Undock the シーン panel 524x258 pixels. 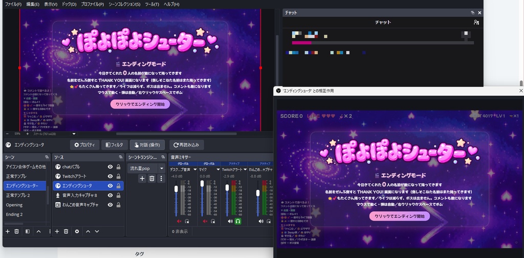47,157
